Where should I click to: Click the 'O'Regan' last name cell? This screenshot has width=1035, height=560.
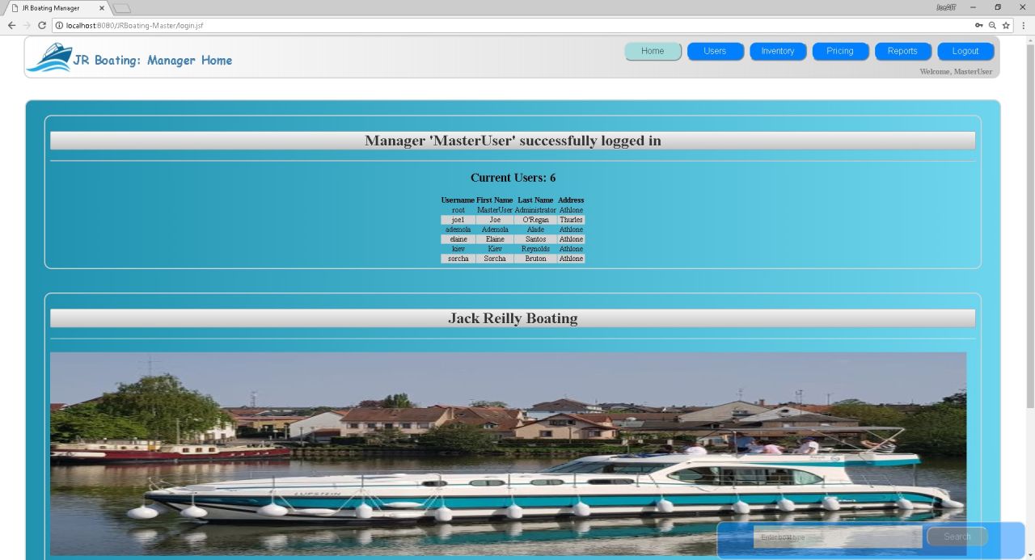pyautogui.click(x=535, y=220)
